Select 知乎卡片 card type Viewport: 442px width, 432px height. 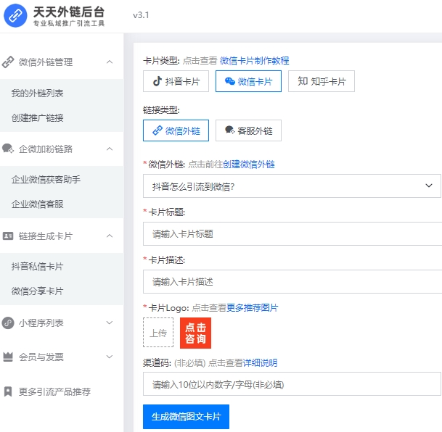tap(322, 81)
